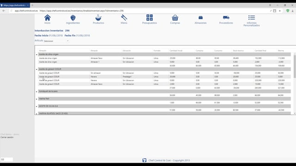Expand the HARINA BLATSOL SACO group
This screenshot has height=166, width=296.
click(37, 113)
